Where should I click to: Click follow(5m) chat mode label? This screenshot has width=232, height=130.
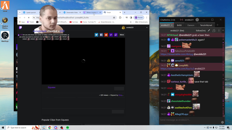coord(200,31)
